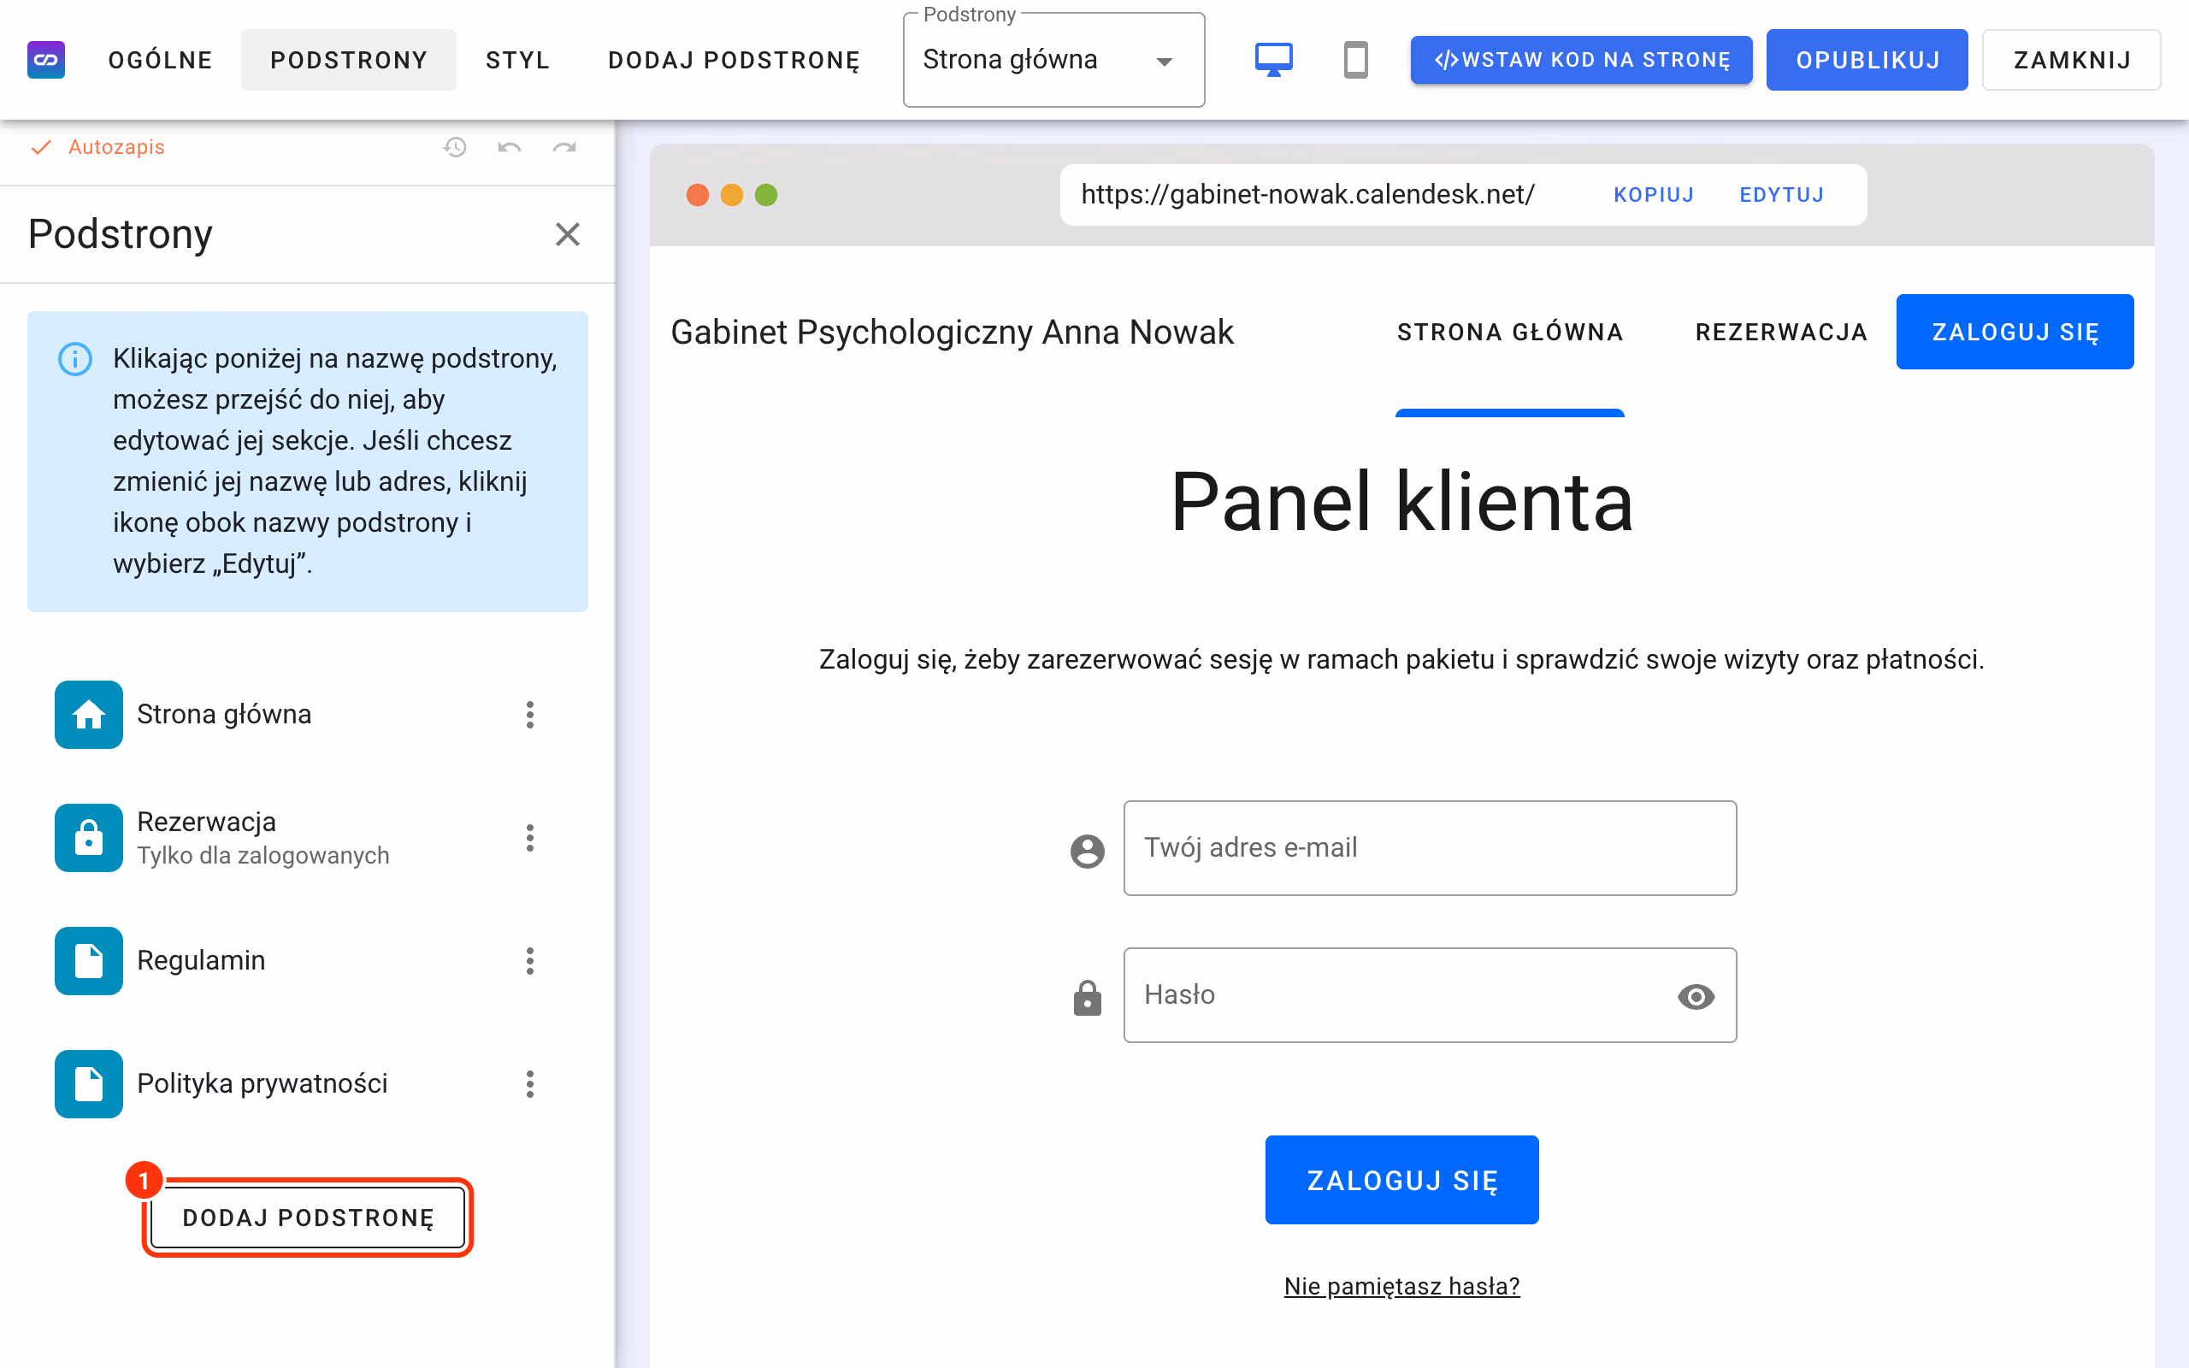Image resolution: width=2189 pixels, height=1368 pixels.
Task: Open the options menu for Regulamin
Action: tap(530, 961)
